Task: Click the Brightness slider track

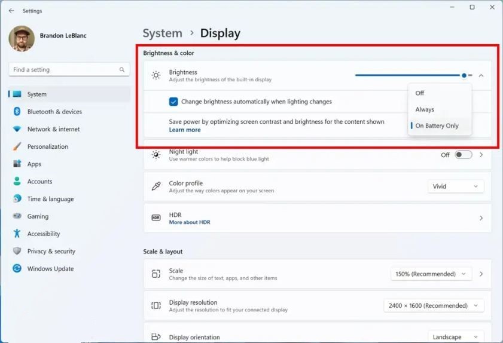Action: [x=407, y=75]
